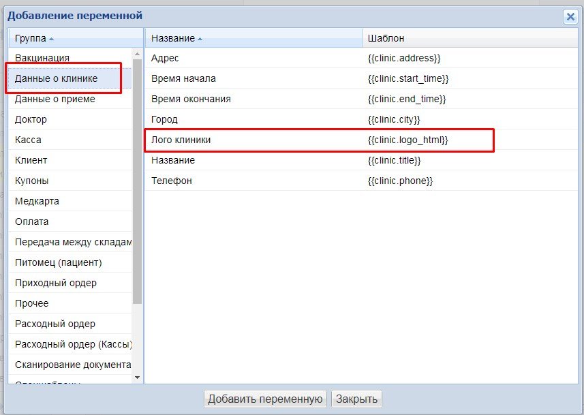Select the Питомец (пациент) group
The width and height of the screenshot is (584, 415).
[58, 262]
